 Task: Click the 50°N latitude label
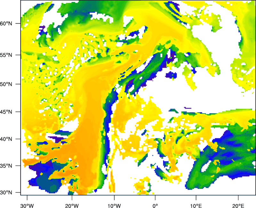[6, 84]
